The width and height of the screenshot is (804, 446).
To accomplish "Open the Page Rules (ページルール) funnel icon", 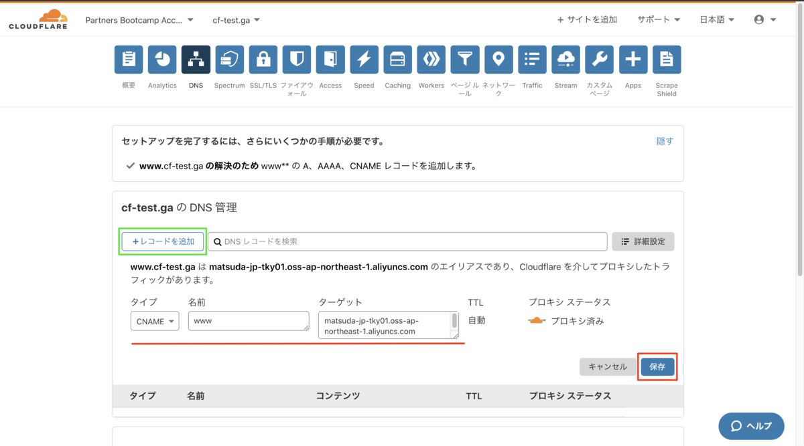I will coord(465,60).
